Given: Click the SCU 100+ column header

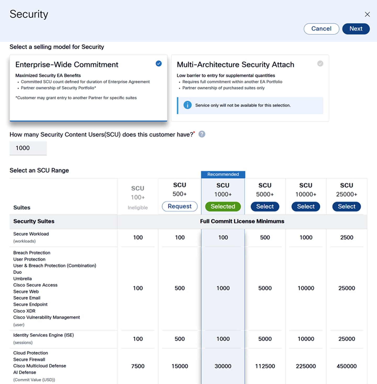Looking at the screenshot, I should 138,193.
